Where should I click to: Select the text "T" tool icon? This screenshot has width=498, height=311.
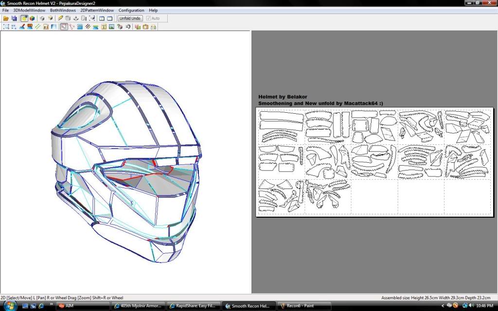tap(104, 27)
